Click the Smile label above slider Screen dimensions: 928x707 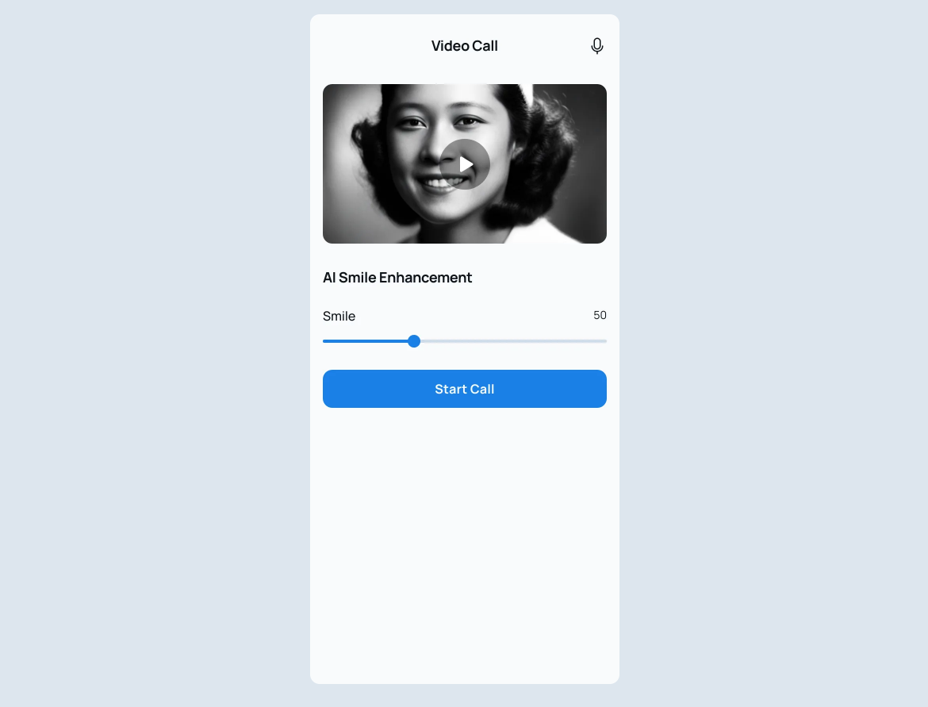coord(339,316)
